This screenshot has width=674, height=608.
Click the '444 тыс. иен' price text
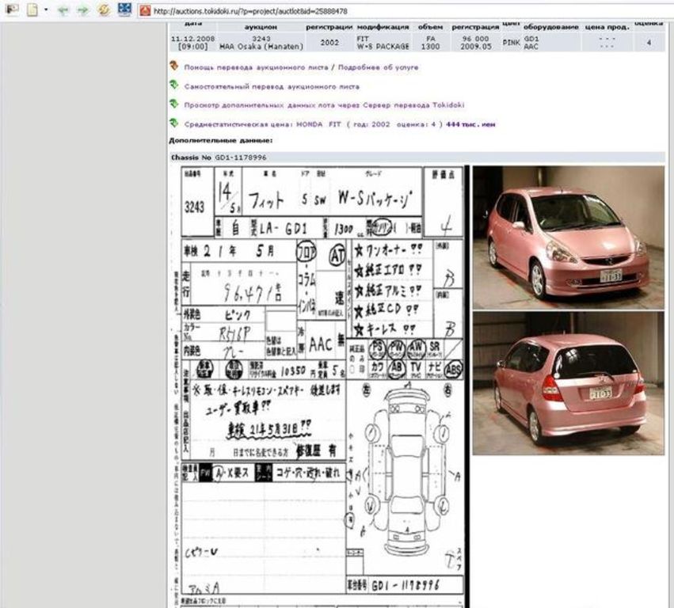pyautogui.click(x=470, y=124)
